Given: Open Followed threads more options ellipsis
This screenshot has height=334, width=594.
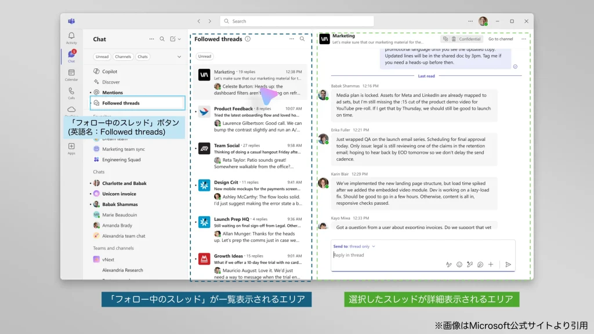Looking at the screenshot, I should click(x=292, y=39).
